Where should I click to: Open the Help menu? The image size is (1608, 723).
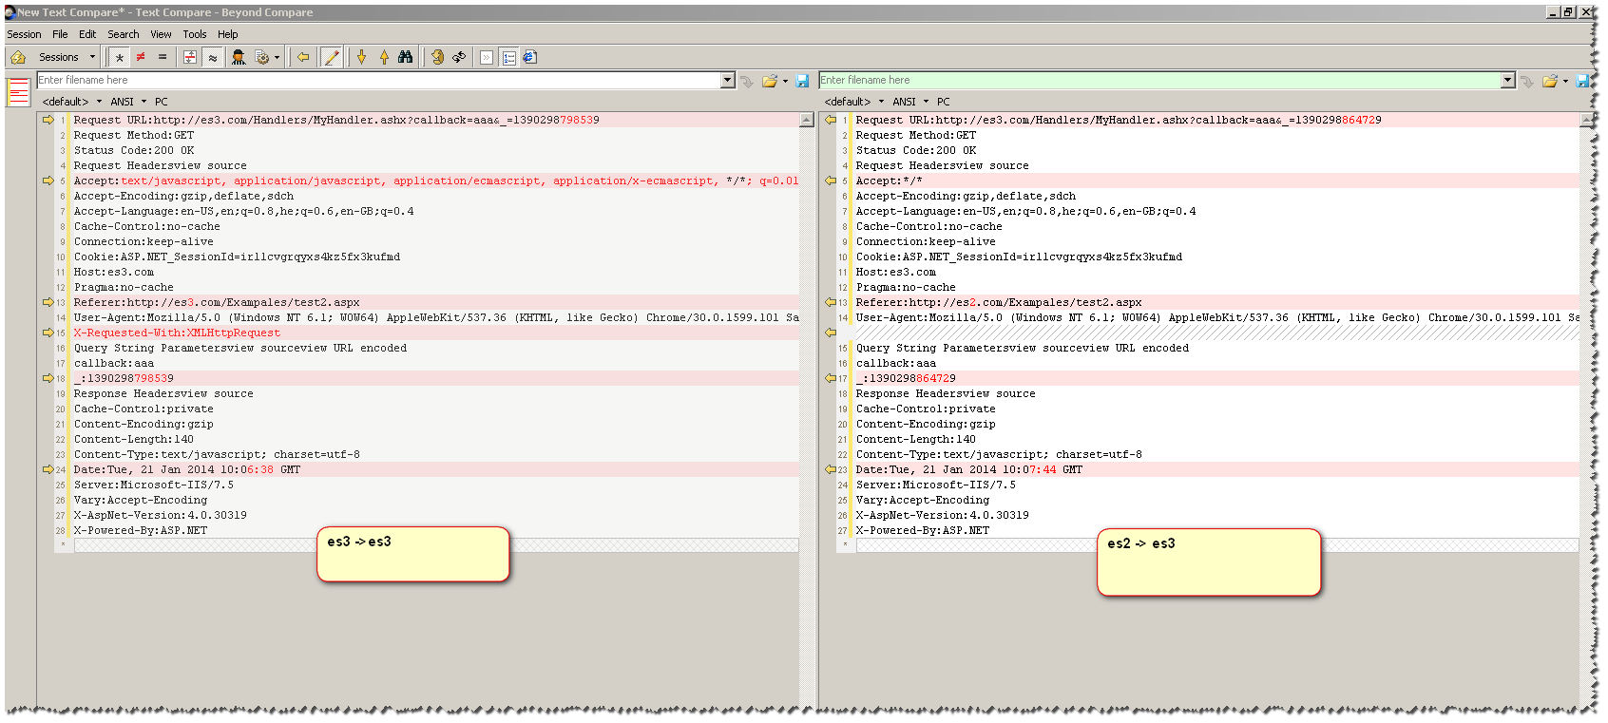(228, 34)
